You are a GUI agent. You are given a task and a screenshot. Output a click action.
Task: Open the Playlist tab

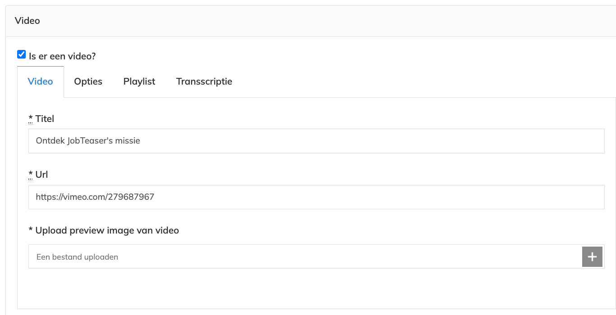tap(139, 81)
